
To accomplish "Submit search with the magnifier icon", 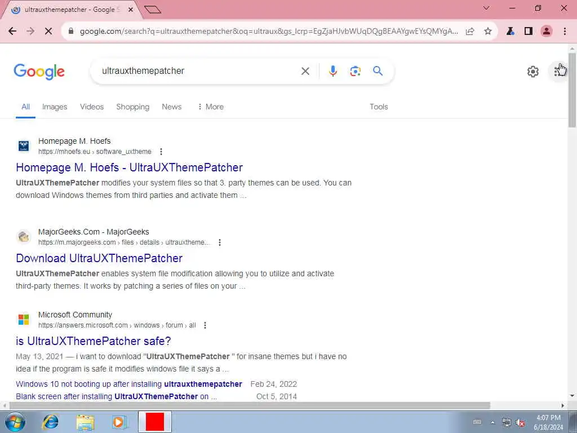I will coord(378,70).
